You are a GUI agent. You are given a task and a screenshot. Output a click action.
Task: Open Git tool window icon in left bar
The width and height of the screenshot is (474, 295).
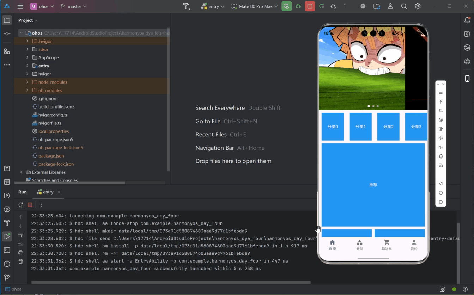7,277
